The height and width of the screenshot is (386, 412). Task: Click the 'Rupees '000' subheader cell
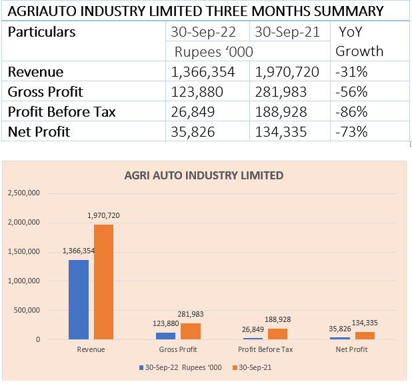(248, 51)
